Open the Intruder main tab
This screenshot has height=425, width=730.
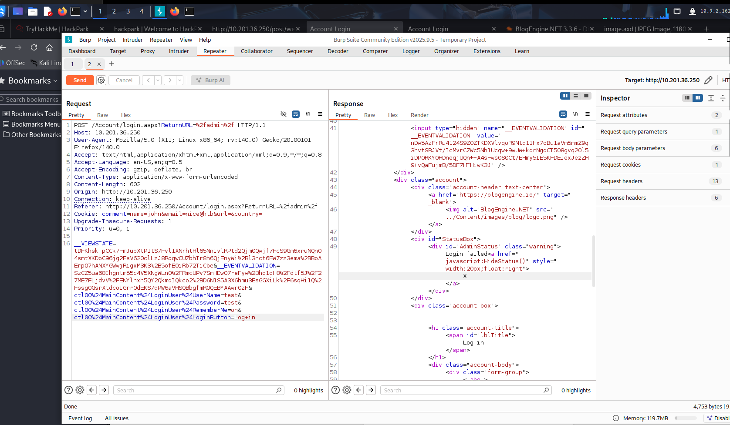tap(179, 51)
